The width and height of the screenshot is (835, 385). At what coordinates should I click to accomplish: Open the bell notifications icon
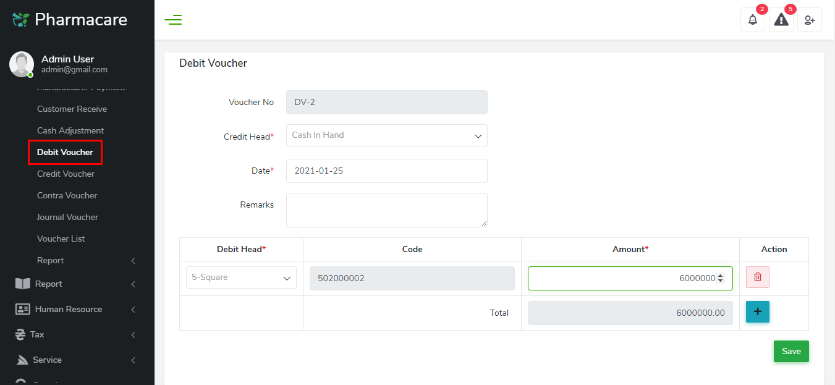point(752,20)
